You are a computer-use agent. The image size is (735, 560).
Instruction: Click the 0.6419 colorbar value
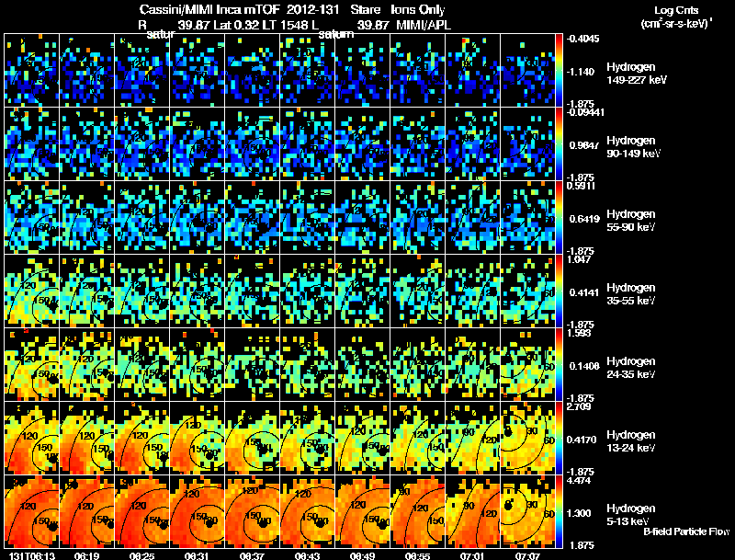[584, 219]
